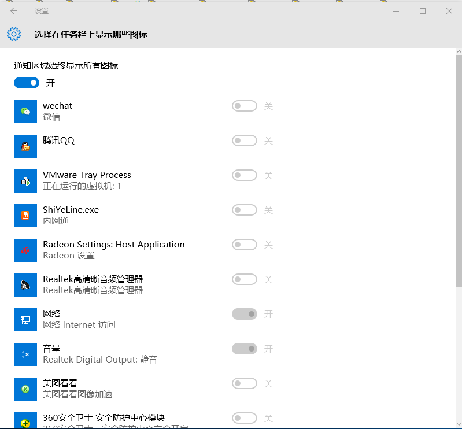The height and width of the screenshot is (429, 462).
Task: Click the text 微信
Action: click(x=51, y=117)
